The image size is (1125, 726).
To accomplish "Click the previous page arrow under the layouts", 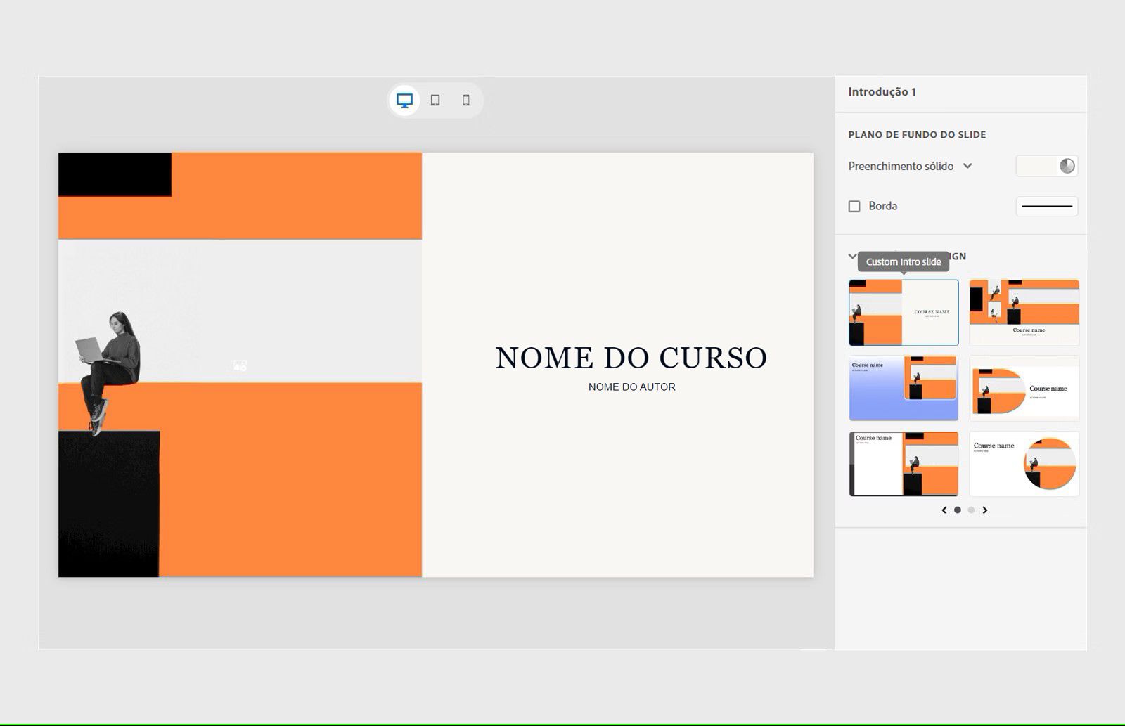I will point(944,510).
